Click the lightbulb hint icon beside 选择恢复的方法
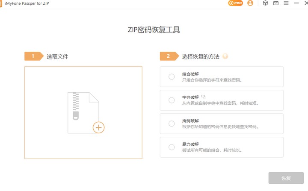308x191 pixels. 225,56
